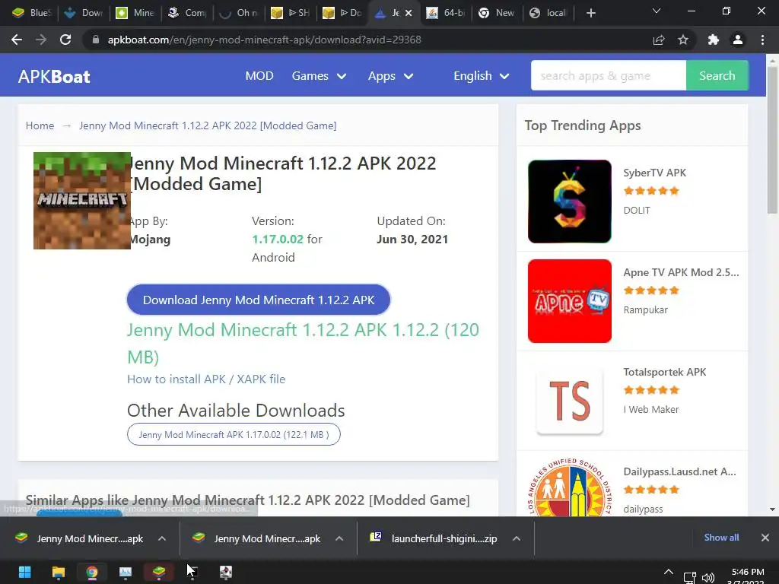The width and height of the screenshot is (779, 584).
Task: Open the Chrome profile icon
Action: coord(738,40)
